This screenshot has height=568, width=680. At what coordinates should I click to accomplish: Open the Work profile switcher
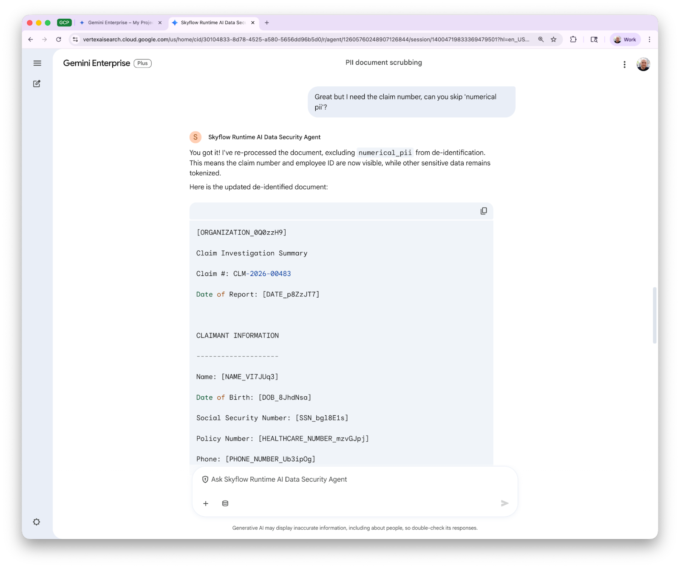point(625,40)
